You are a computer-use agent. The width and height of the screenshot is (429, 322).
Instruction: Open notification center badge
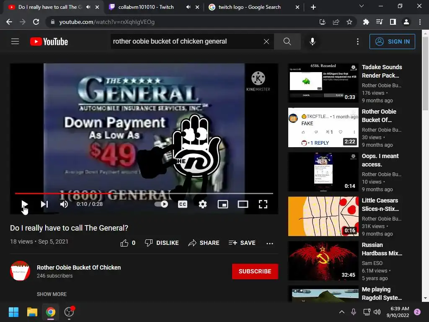coord(417,312)
